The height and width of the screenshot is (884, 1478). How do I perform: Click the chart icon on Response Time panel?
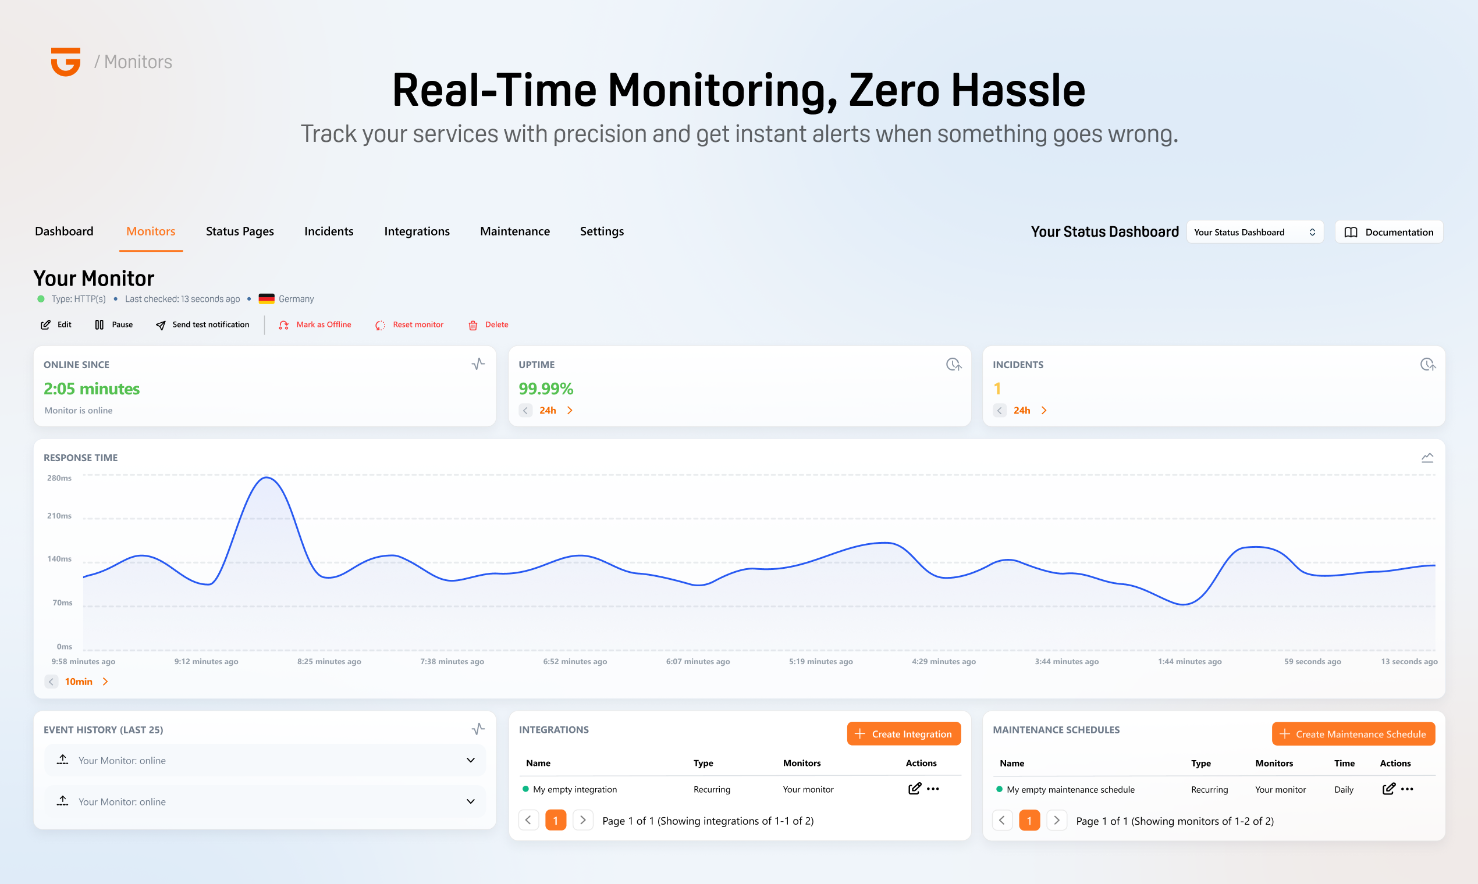1428,457
